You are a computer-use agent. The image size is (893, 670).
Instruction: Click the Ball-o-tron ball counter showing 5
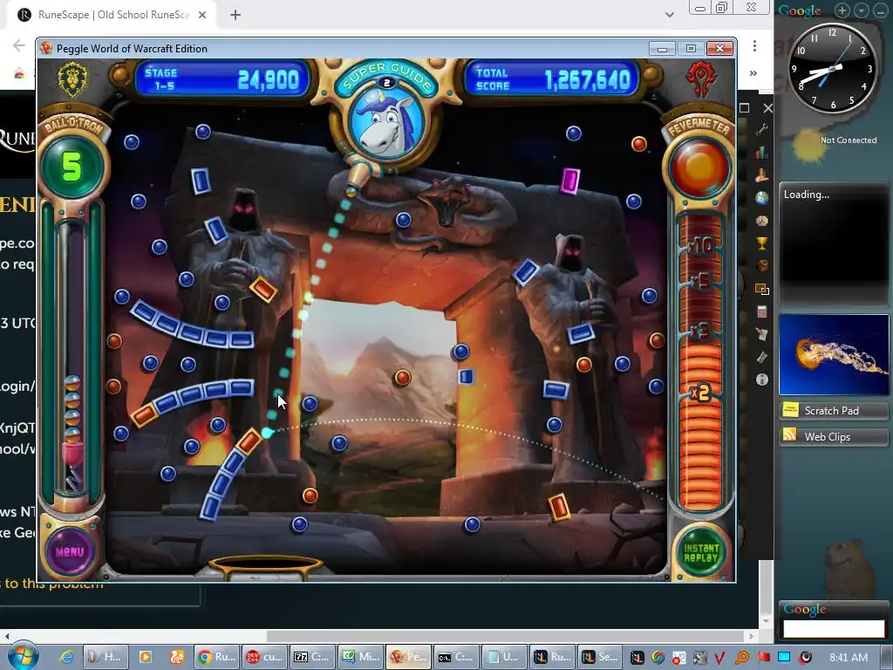pyautogui.click(x=72, y=167)
